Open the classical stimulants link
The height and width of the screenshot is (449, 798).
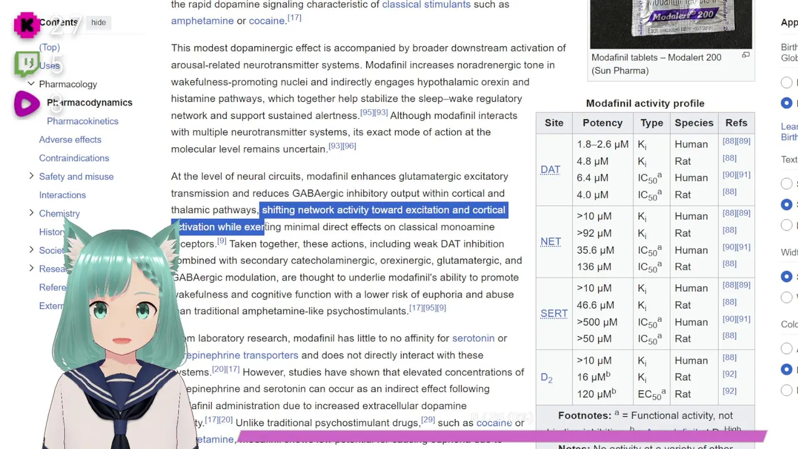pyautogui.click(x=426, y=4)
